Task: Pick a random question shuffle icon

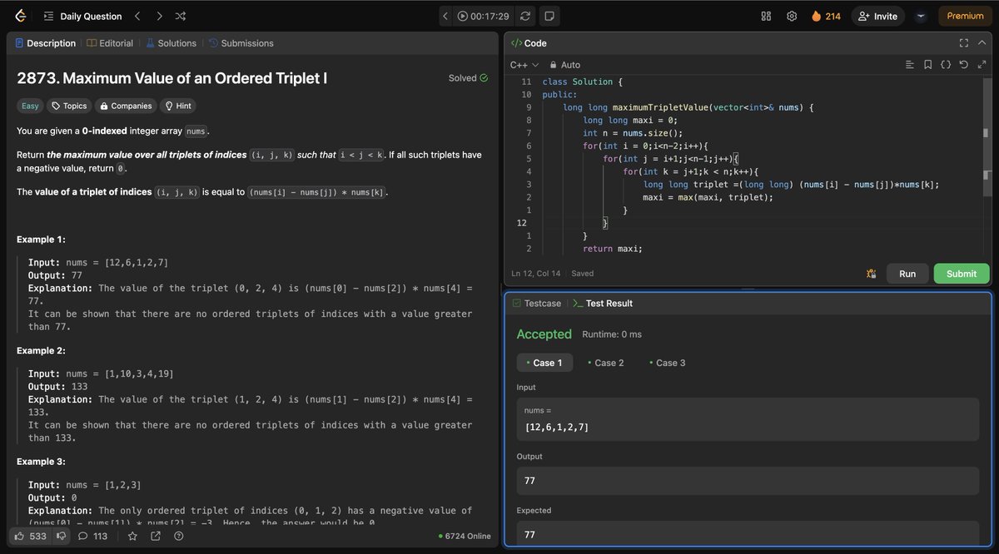Action: [181, 16]
